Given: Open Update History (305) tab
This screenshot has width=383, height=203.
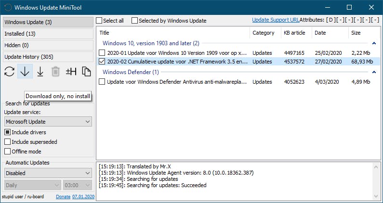Looking at the screenshot, I should click(48, 57).
